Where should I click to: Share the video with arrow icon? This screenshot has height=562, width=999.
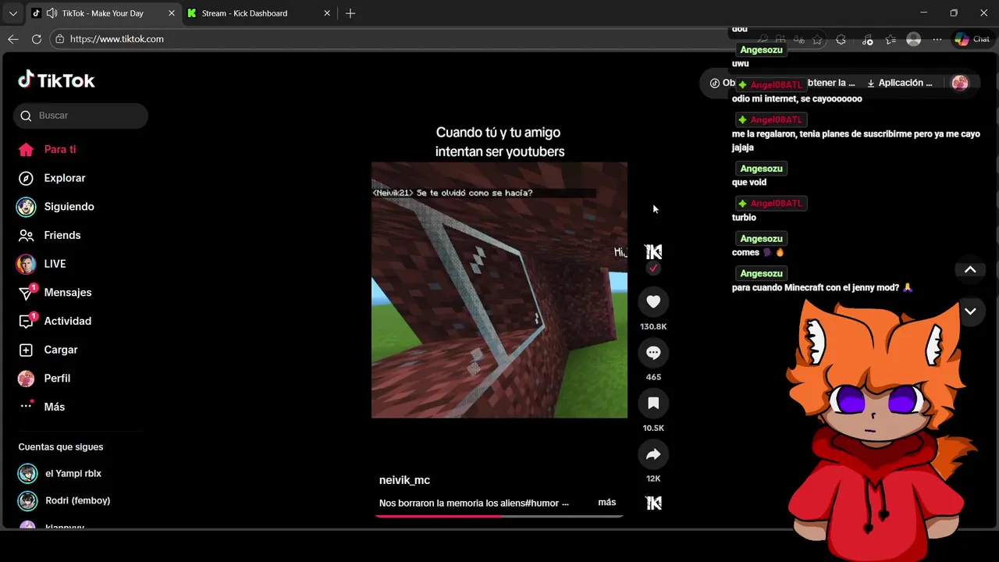point(653,454)
